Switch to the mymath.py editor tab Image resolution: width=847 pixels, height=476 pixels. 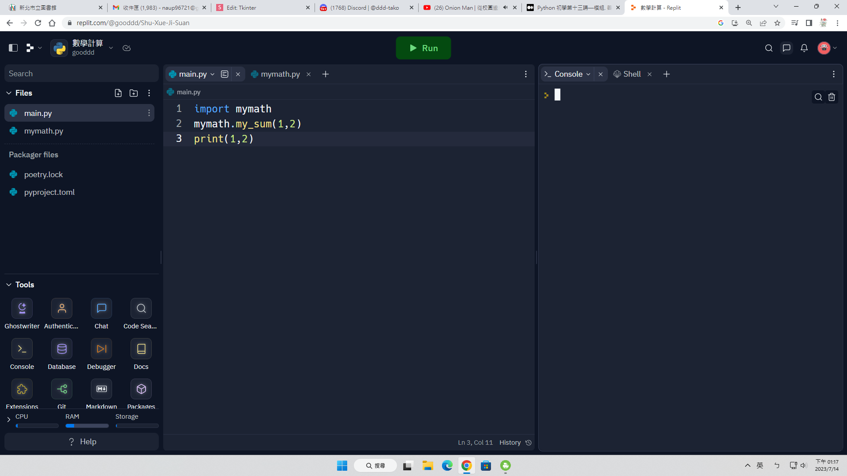[280, 74]
